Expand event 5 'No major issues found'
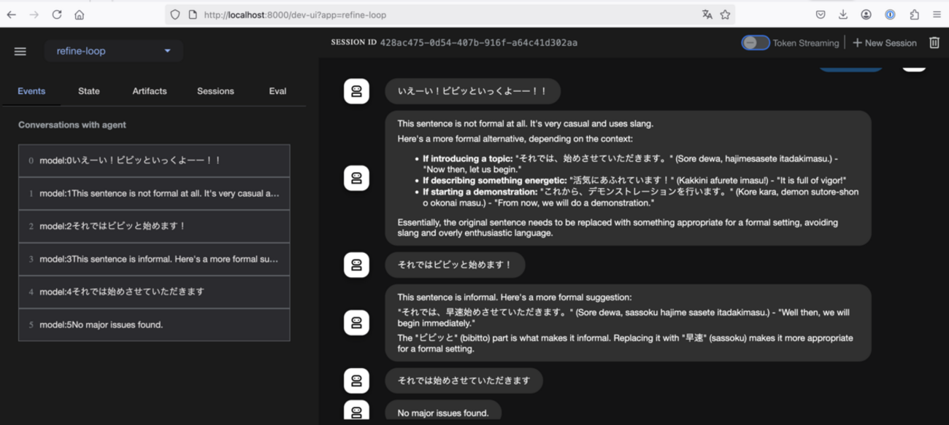This screenshot has height=425, width=949. [x=154, y=324]
